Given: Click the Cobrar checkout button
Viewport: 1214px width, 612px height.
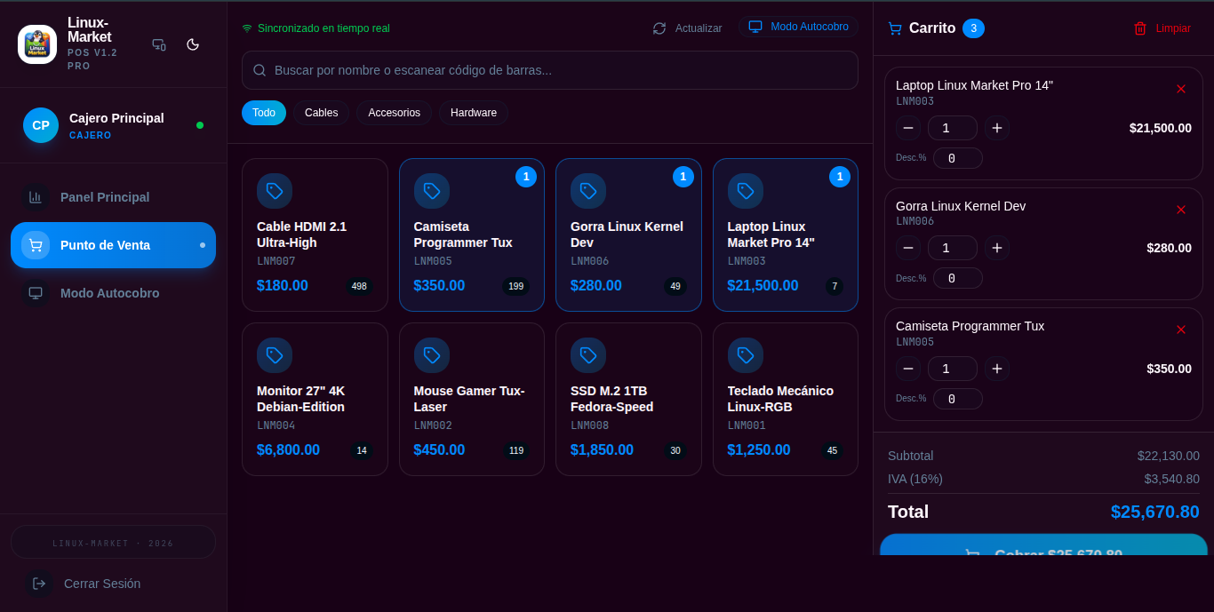Looking at the screenshot, I should pos(1043,545).
